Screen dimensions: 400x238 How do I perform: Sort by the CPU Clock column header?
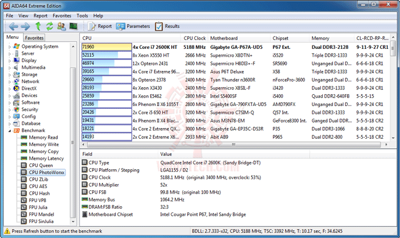coord(194,38)
